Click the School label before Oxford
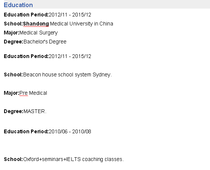 point(13,159)
